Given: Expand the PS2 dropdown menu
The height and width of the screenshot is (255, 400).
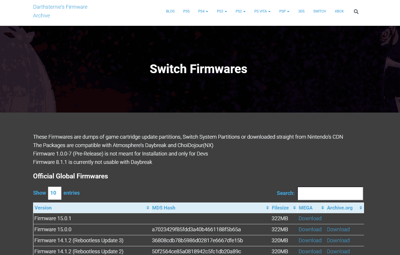Looking at the screenshot, I should click(x=241, y=11).
